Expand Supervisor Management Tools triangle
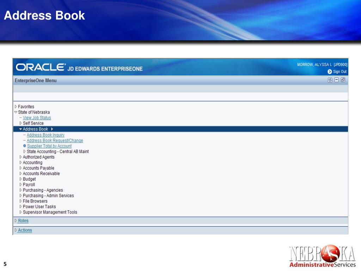This screenshot has width=361, height=271. 20,212
